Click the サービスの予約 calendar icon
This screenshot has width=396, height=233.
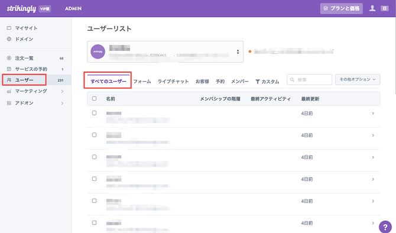pyautogui.click(x=9, y=69)
